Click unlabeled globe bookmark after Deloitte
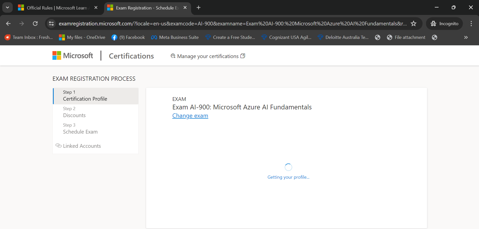This screenshot has height=229, width=479. [x=378, y=37]
